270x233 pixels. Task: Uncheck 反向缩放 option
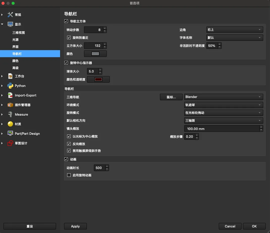69,144
